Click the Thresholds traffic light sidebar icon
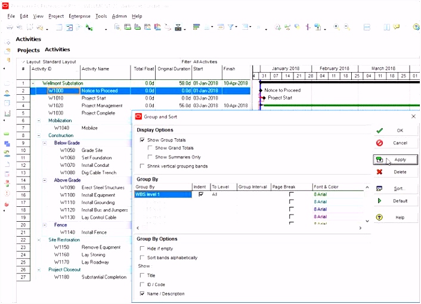This screenshot has width=421, height=304. tap(7, 183)
